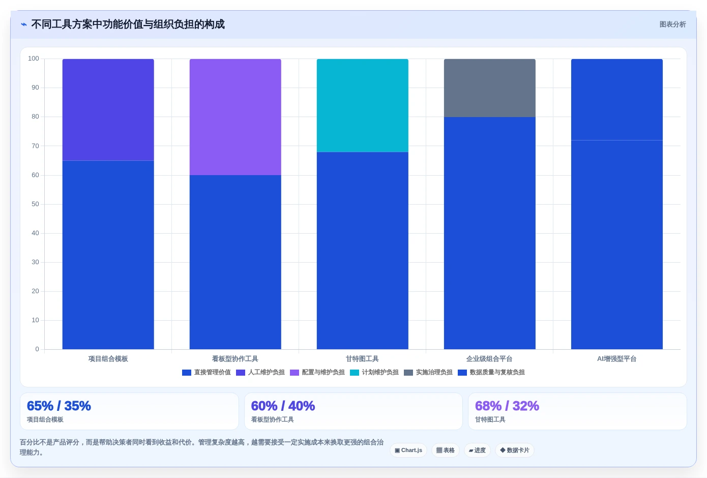The width and height of the screenshot is (707, 478).
Task: Select the 68% / 32% stat card
Action: [577, 411]
